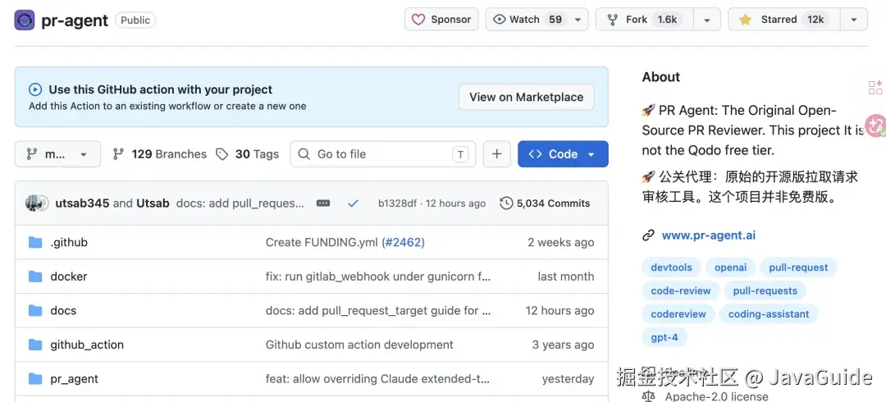Screen dimensions: 886x402
Task: Open the green Code dropdown button
Action: pos(563,153)
